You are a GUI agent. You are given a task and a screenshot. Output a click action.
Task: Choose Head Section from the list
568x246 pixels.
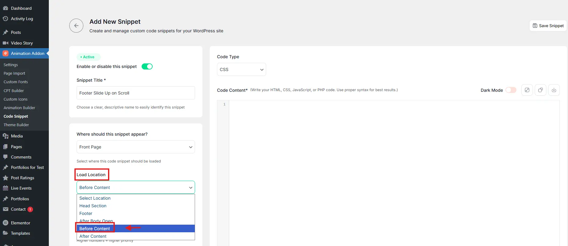[93, 206]
